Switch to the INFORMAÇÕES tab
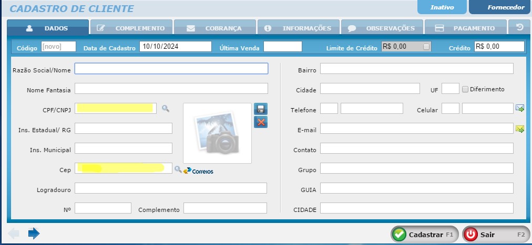This screenshot has height=245, width=532. pos(298,27)
